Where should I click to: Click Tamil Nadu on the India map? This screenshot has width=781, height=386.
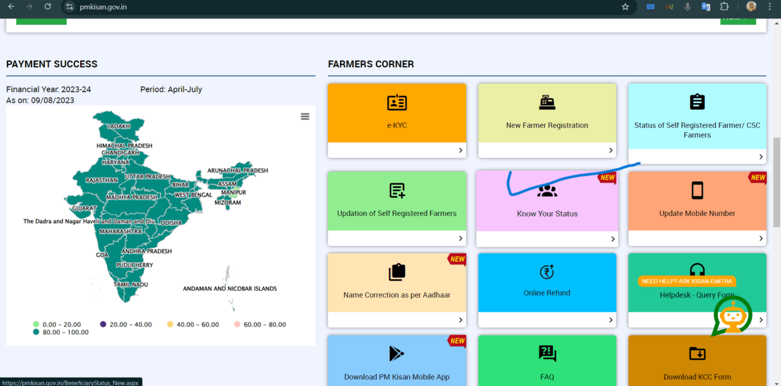(x=131, y=284)
